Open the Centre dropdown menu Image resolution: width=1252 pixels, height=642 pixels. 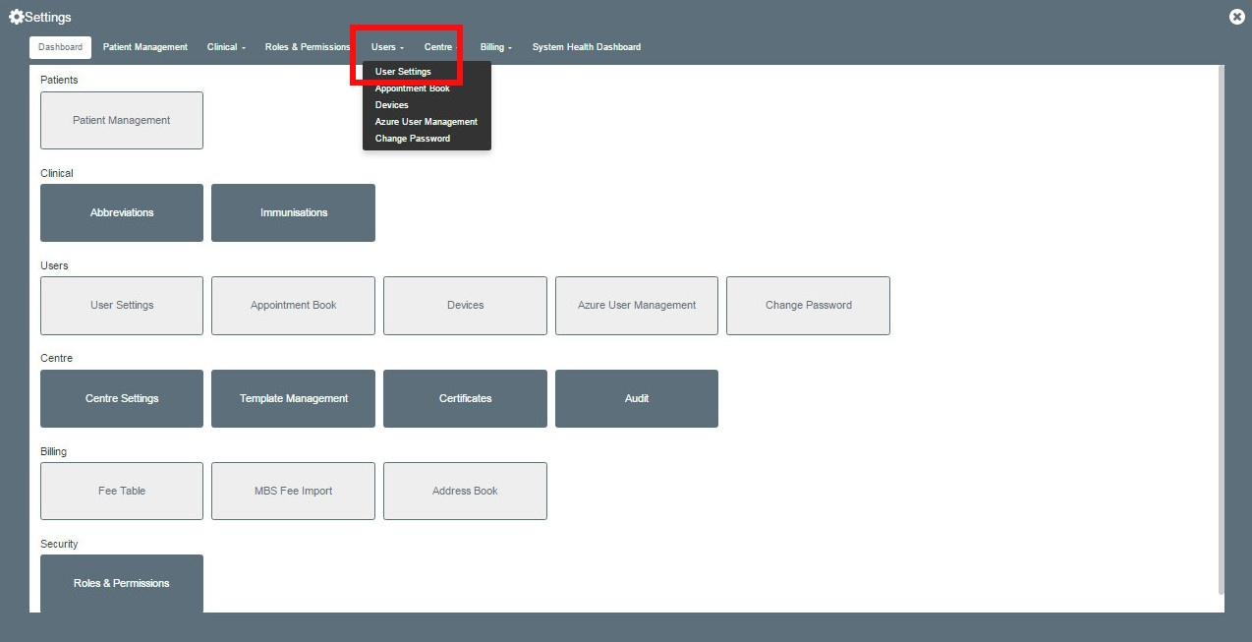(439, 46)
